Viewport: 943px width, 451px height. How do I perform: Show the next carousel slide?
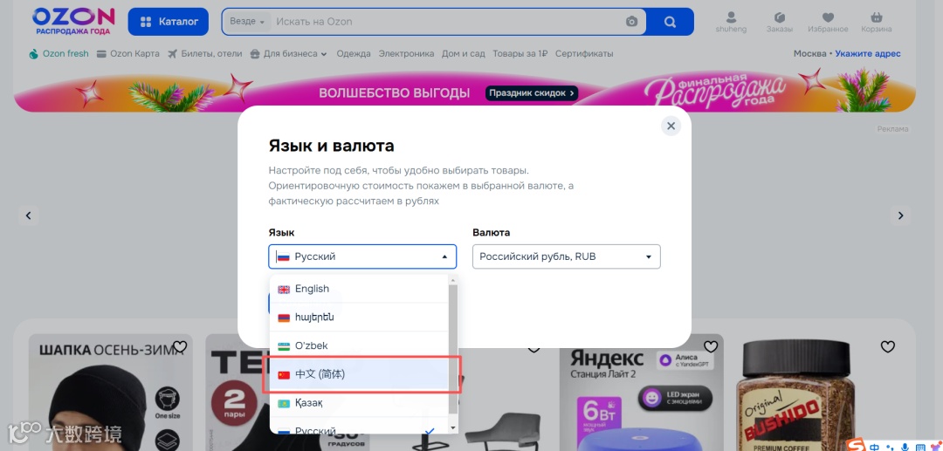pyautogui.click(x=900, y=215)
